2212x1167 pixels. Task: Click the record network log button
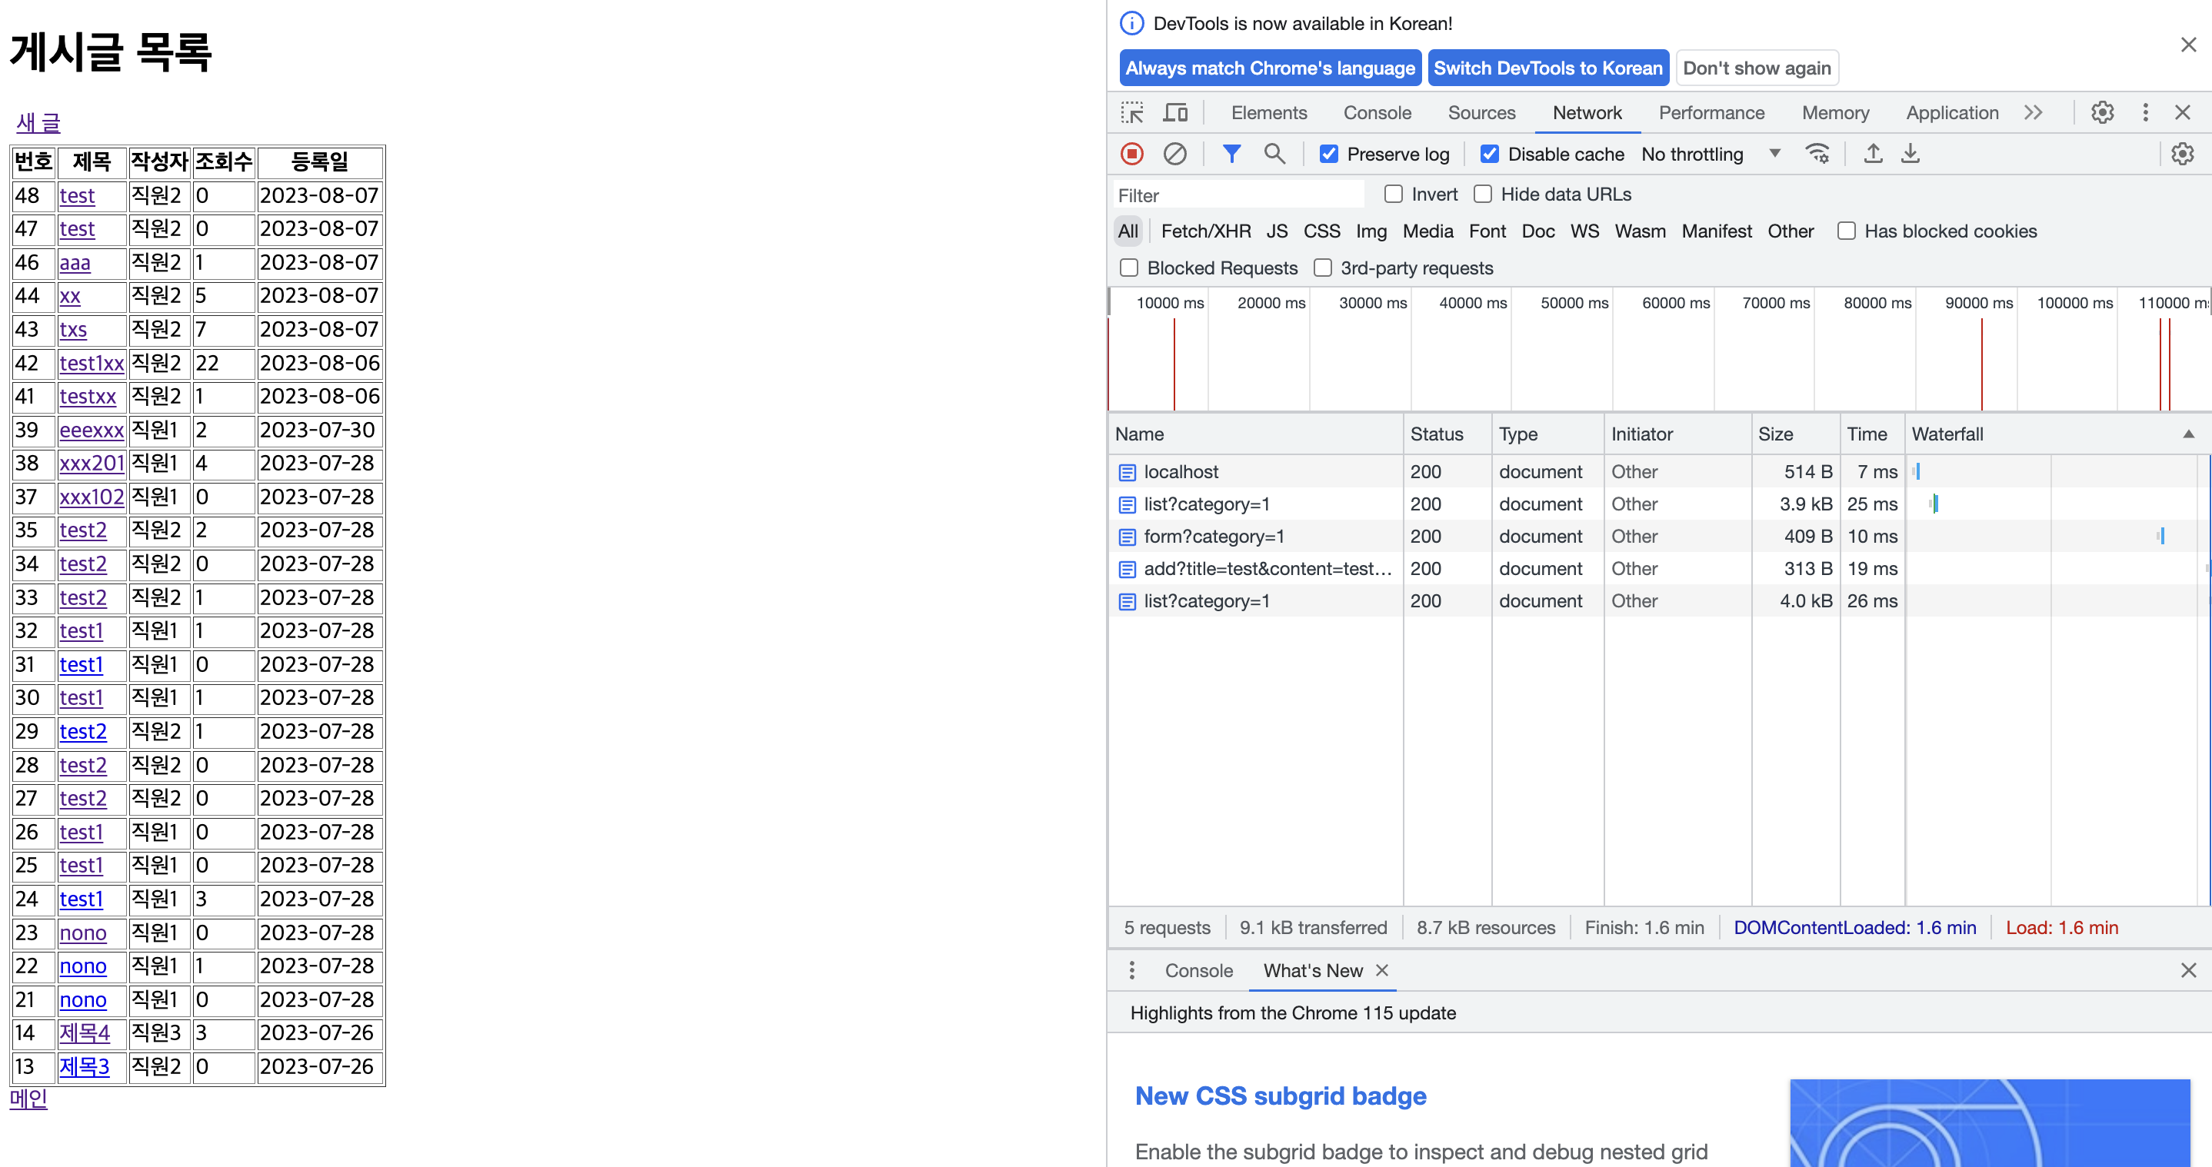coord(1131,155)
